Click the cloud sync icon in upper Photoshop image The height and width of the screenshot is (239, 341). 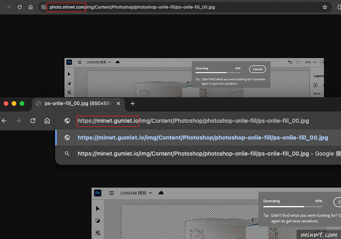[118, 62]
